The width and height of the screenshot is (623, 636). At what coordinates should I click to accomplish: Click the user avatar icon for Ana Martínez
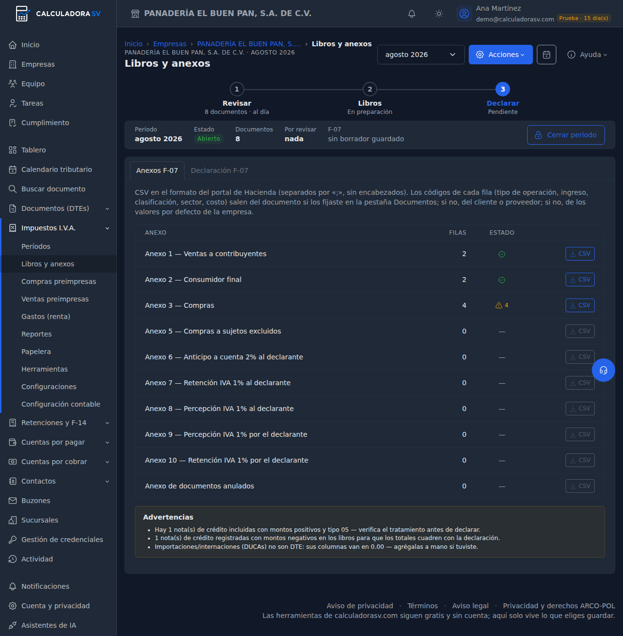464,14
